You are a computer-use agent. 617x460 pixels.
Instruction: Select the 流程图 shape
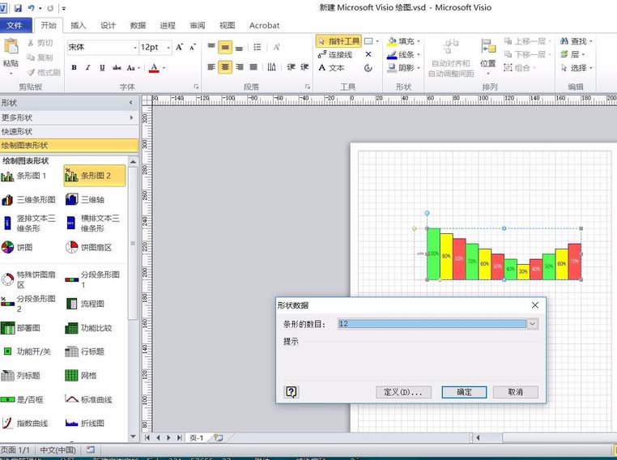tap(85, 304)
